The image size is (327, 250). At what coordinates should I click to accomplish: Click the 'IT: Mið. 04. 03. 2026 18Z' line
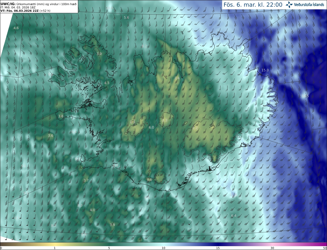(18, 7)
